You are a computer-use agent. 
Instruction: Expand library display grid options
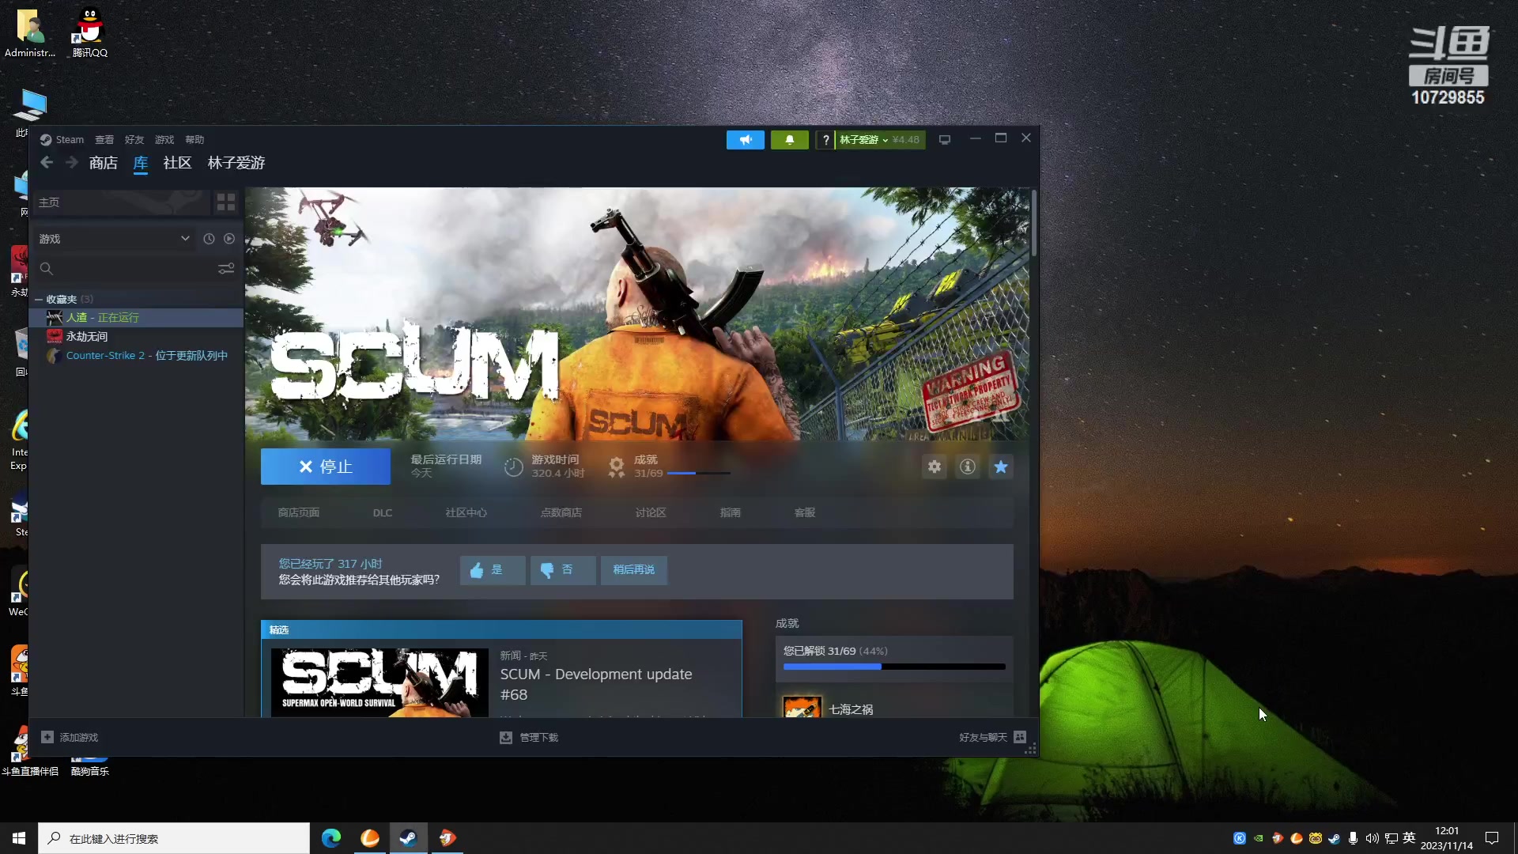(x=226, y=202)
